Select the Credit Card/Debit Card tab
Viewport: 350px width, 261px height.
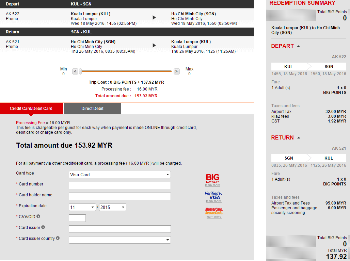point(31,109)
